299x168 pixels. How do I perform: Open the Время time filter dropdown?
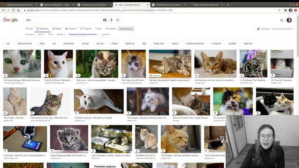[61, 34]
